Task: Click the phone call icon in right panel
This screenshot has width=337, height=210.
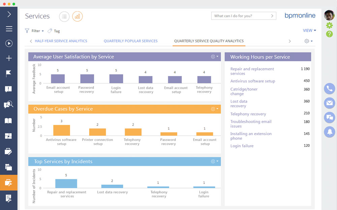Action: point(329,89)
